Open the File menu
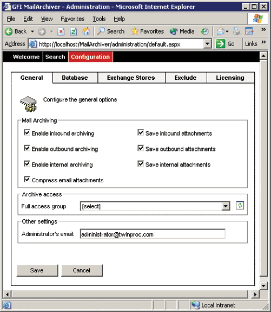This screenshot has width=271, height=312. [x=11, y=19]
